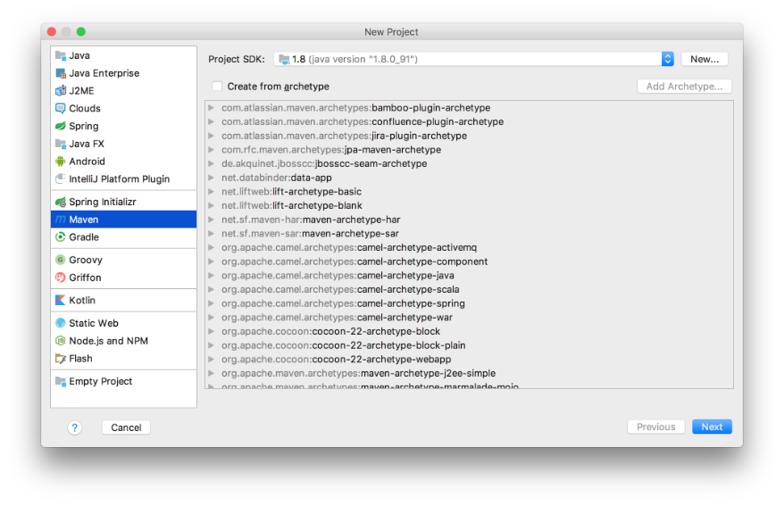
Task: Click New... button beside SDK
Action: (705, 59)
